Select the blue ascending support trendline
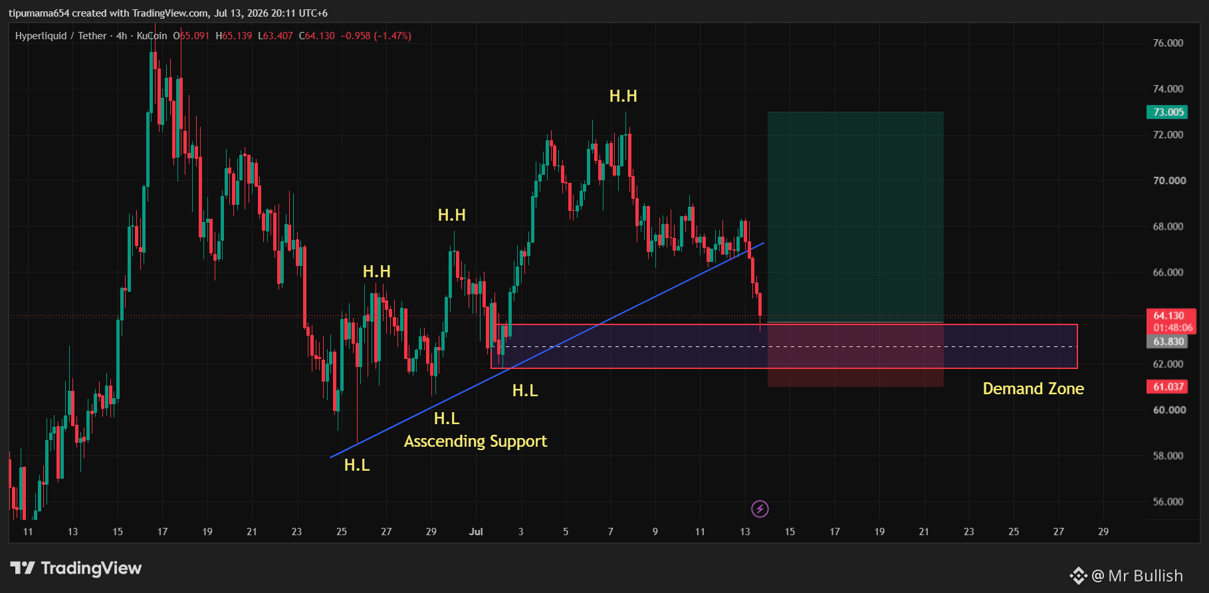The image size is (1209, 593). (x=547, y=350)
